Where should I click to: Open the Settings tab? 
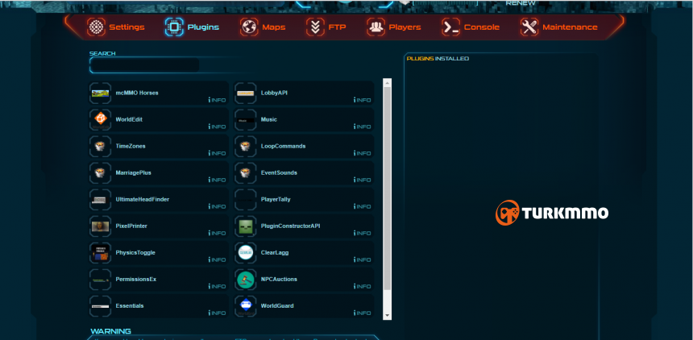point(116,27)
